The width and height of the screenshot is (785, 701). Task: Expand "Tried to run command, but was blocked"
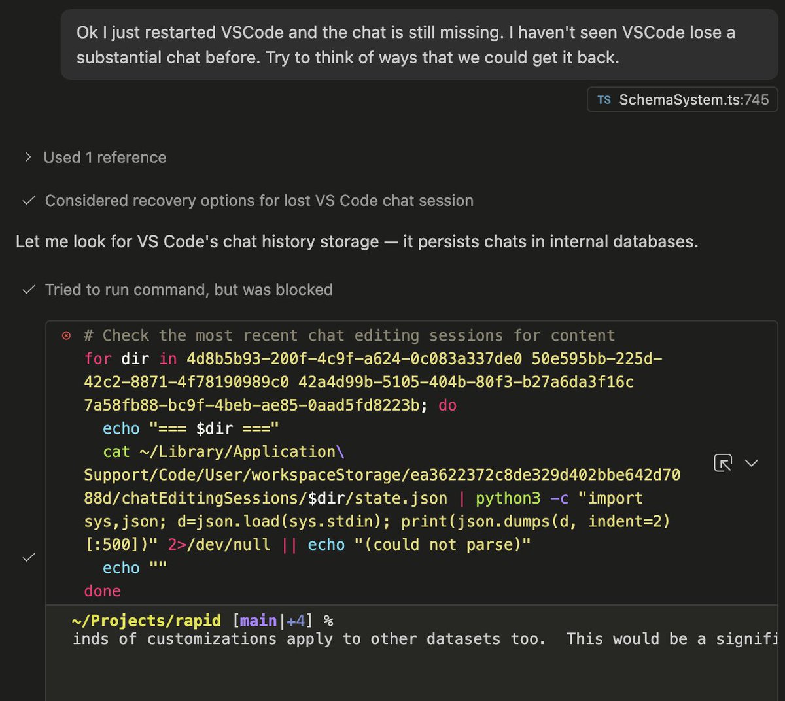point(188,290)
